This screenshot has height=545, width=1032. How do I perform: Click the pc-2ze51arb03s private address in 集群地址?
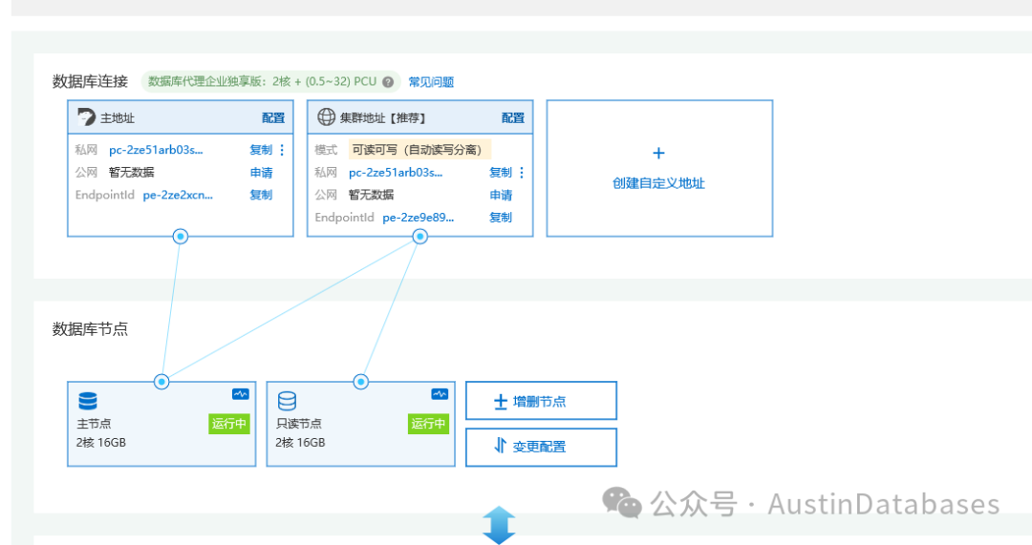click(x=396, y=172)
